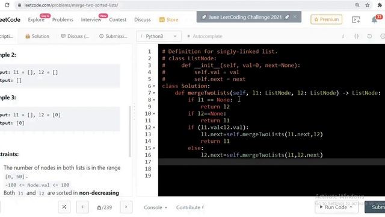
Task: Click the address bar lock icon
Action: coord(19,5)
